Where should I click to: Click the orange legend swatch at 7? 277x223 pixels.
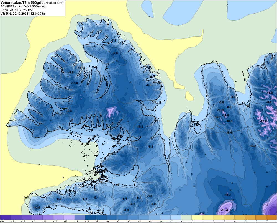(x=271, y=217)
